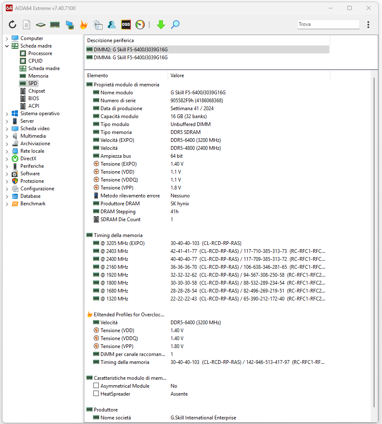Open the preferences checklist gear icon
This screenshot has height=424, width=382.
98,25
